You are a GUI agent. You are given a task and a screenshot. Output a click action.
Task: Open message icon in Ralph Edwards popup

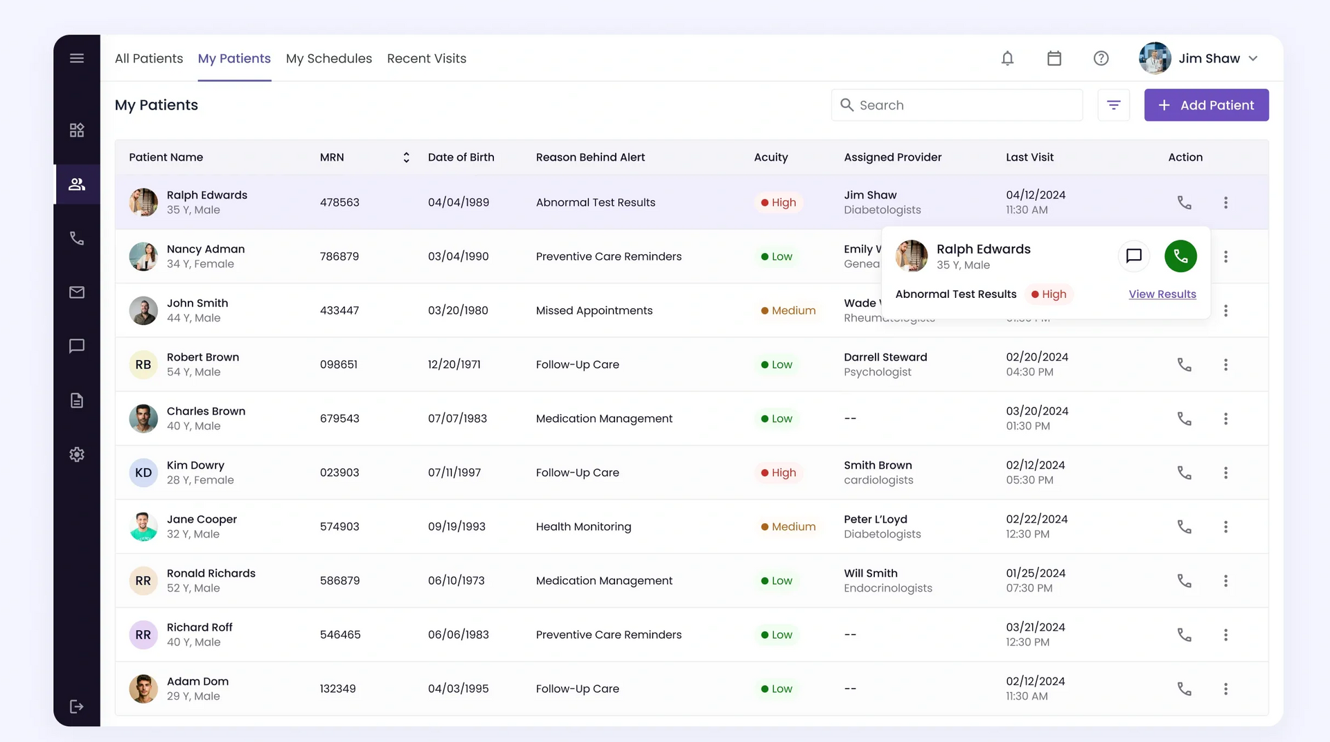click(1133, 256)
